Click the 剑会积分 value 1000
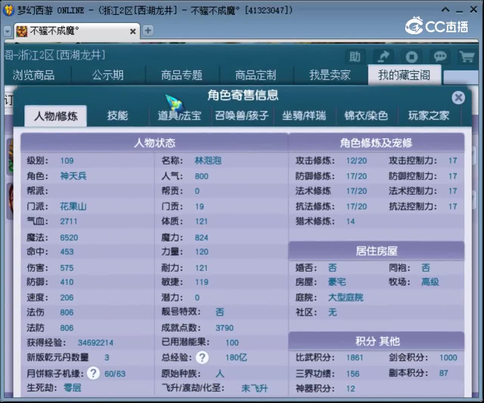Image resolution: width=484 pixels, height=403 pixels. pos(448,358)
